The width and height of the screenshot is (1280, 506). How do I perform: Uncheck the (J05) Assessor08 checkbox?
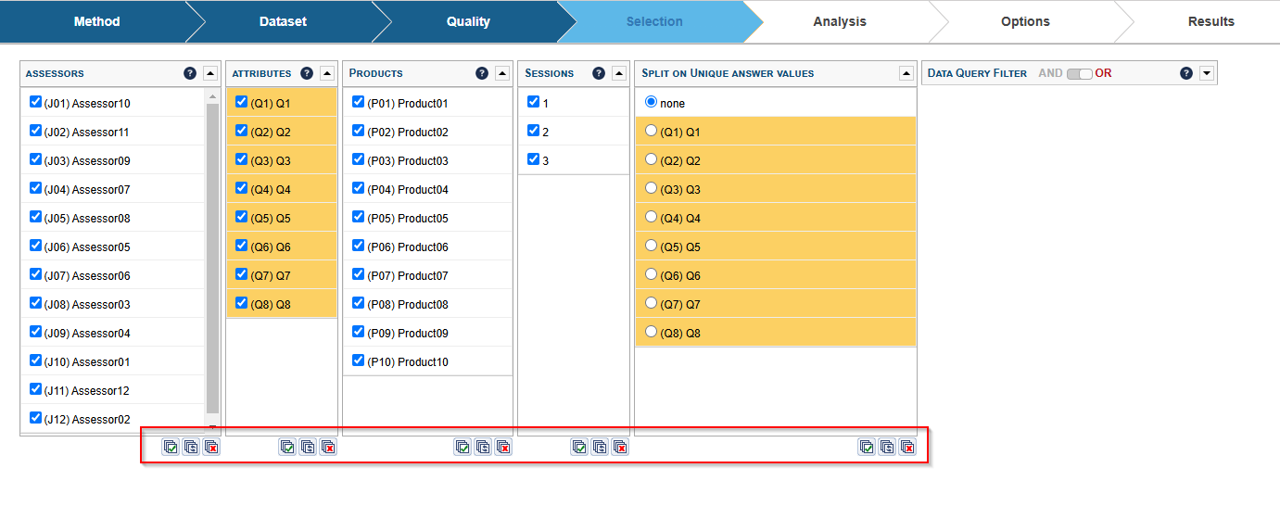[x=35, y=218]
